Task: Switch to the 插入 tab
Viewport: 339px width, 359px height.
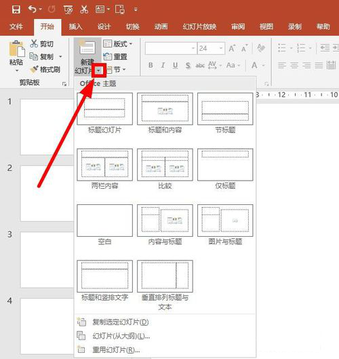Action: click(75, 26)
